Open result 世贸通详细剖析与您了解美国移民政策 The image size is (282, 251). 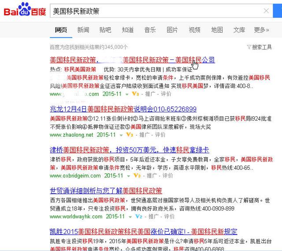tap(106, 191)
